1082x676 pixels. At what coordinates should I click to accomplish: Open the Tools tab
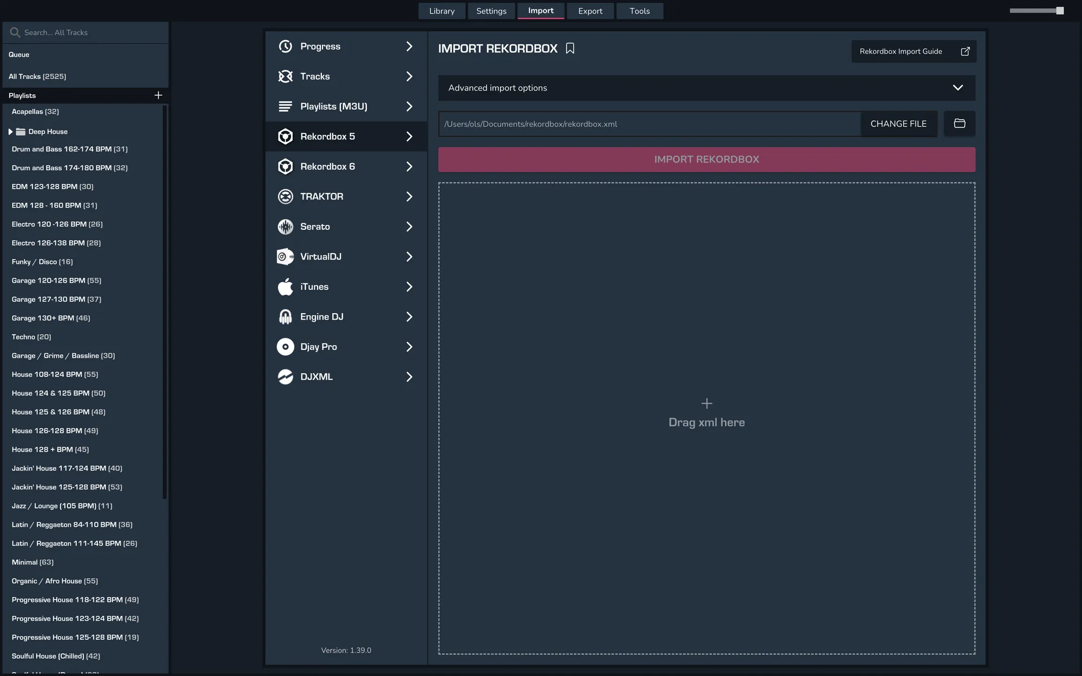click(639, 11)
